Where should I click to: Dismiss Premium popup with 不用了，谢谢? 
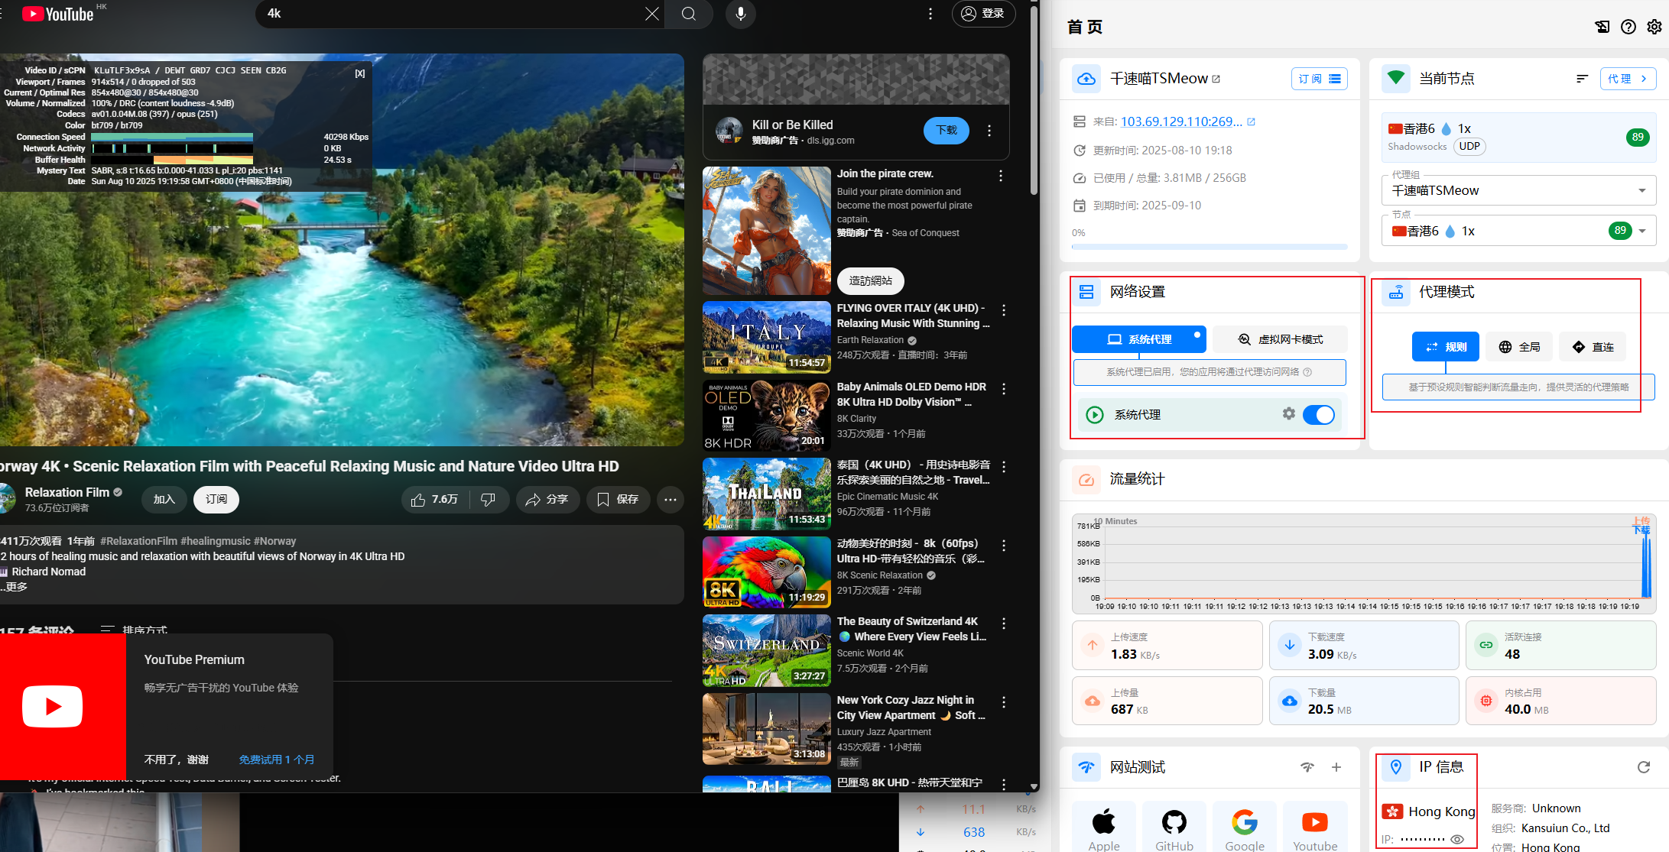[x=177, y=760]
